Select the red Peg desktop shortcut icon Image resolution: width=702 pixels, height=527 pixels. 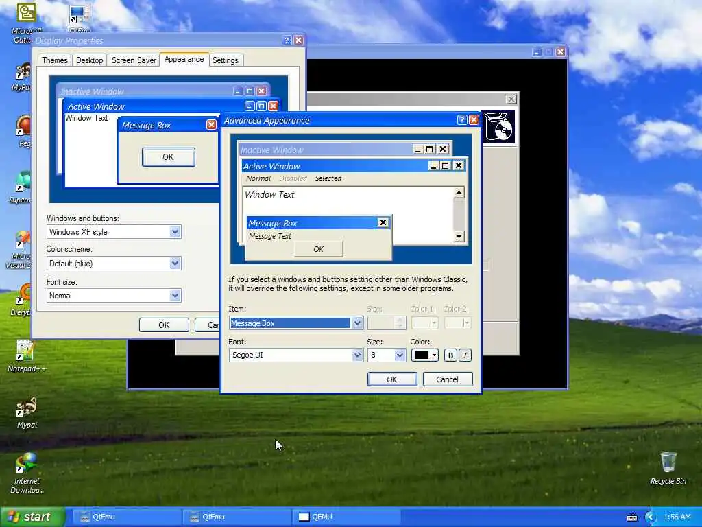pyautogui.click(x=23, y=131)
